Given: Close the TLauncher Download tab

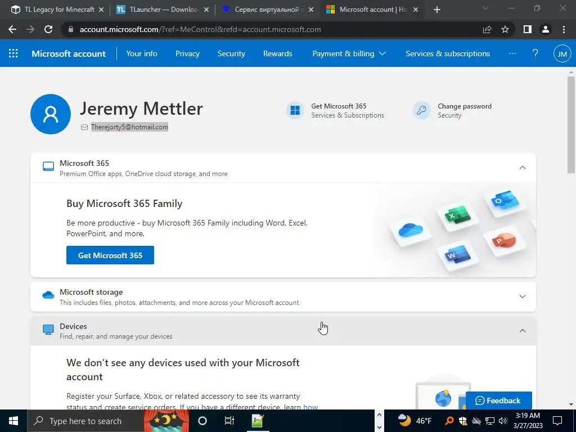Looking at the screenshot, I should 206,10.
